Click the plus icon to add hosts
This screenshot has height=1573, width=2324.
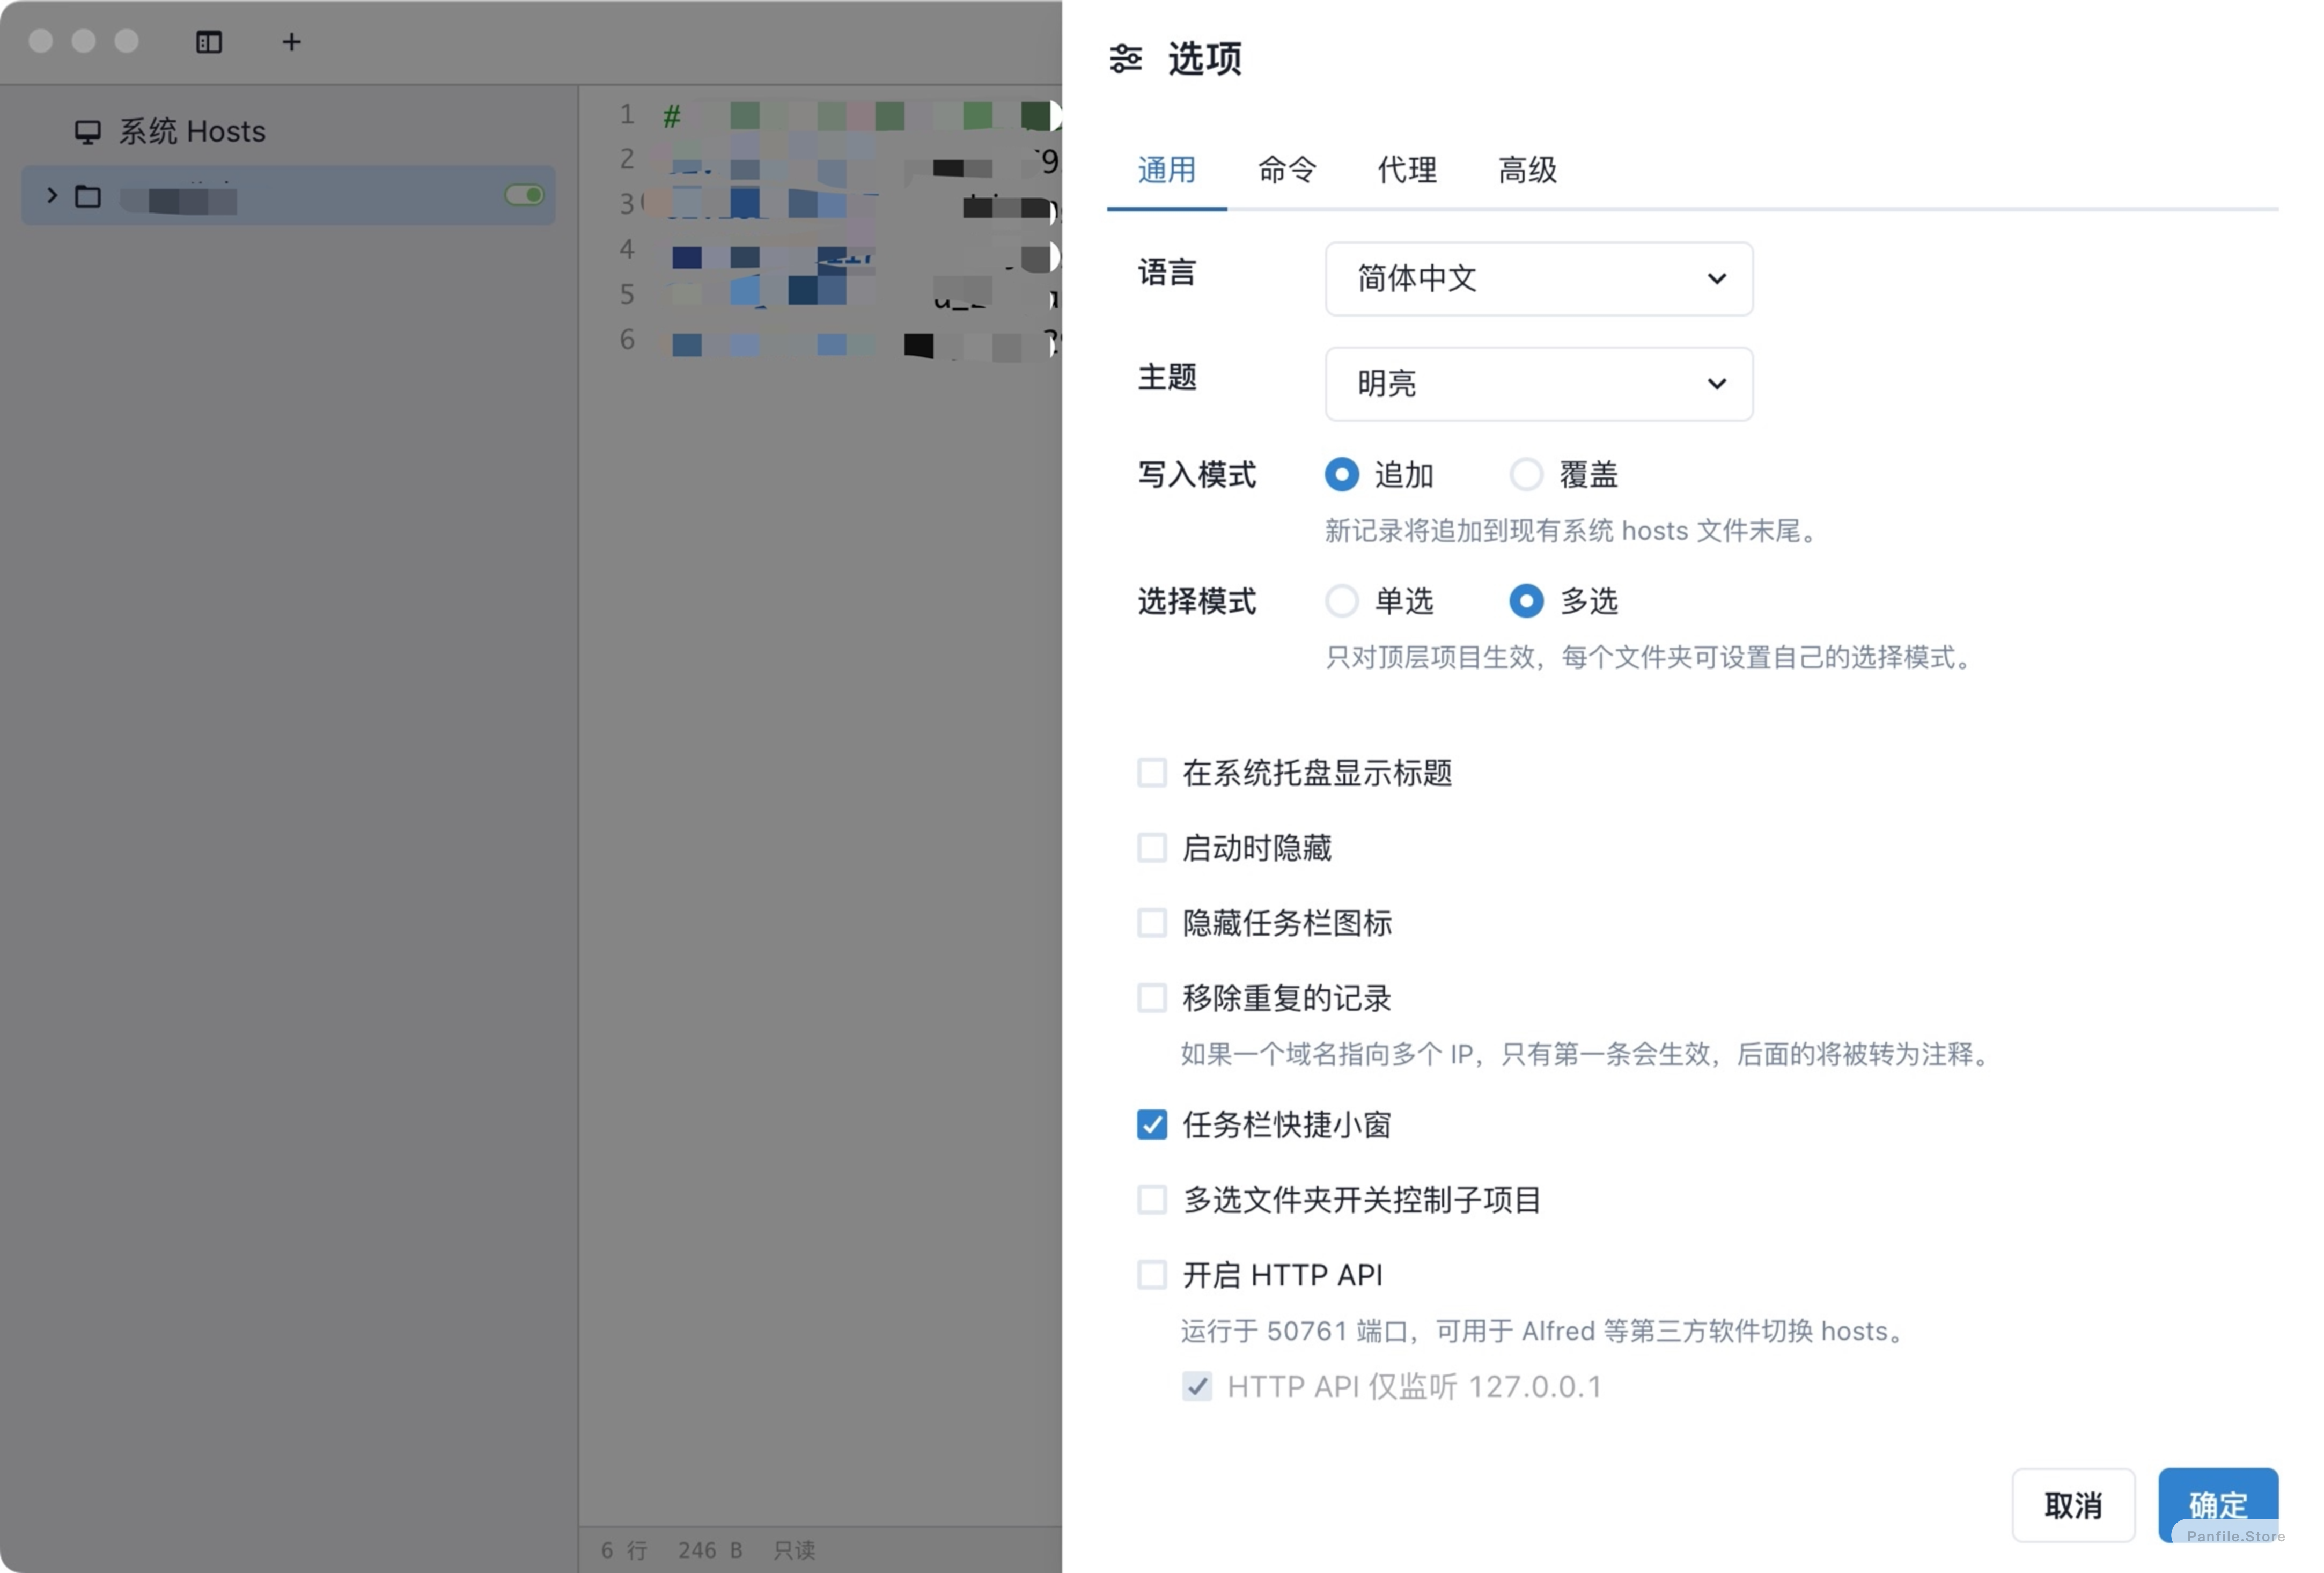tap(291, 42)
